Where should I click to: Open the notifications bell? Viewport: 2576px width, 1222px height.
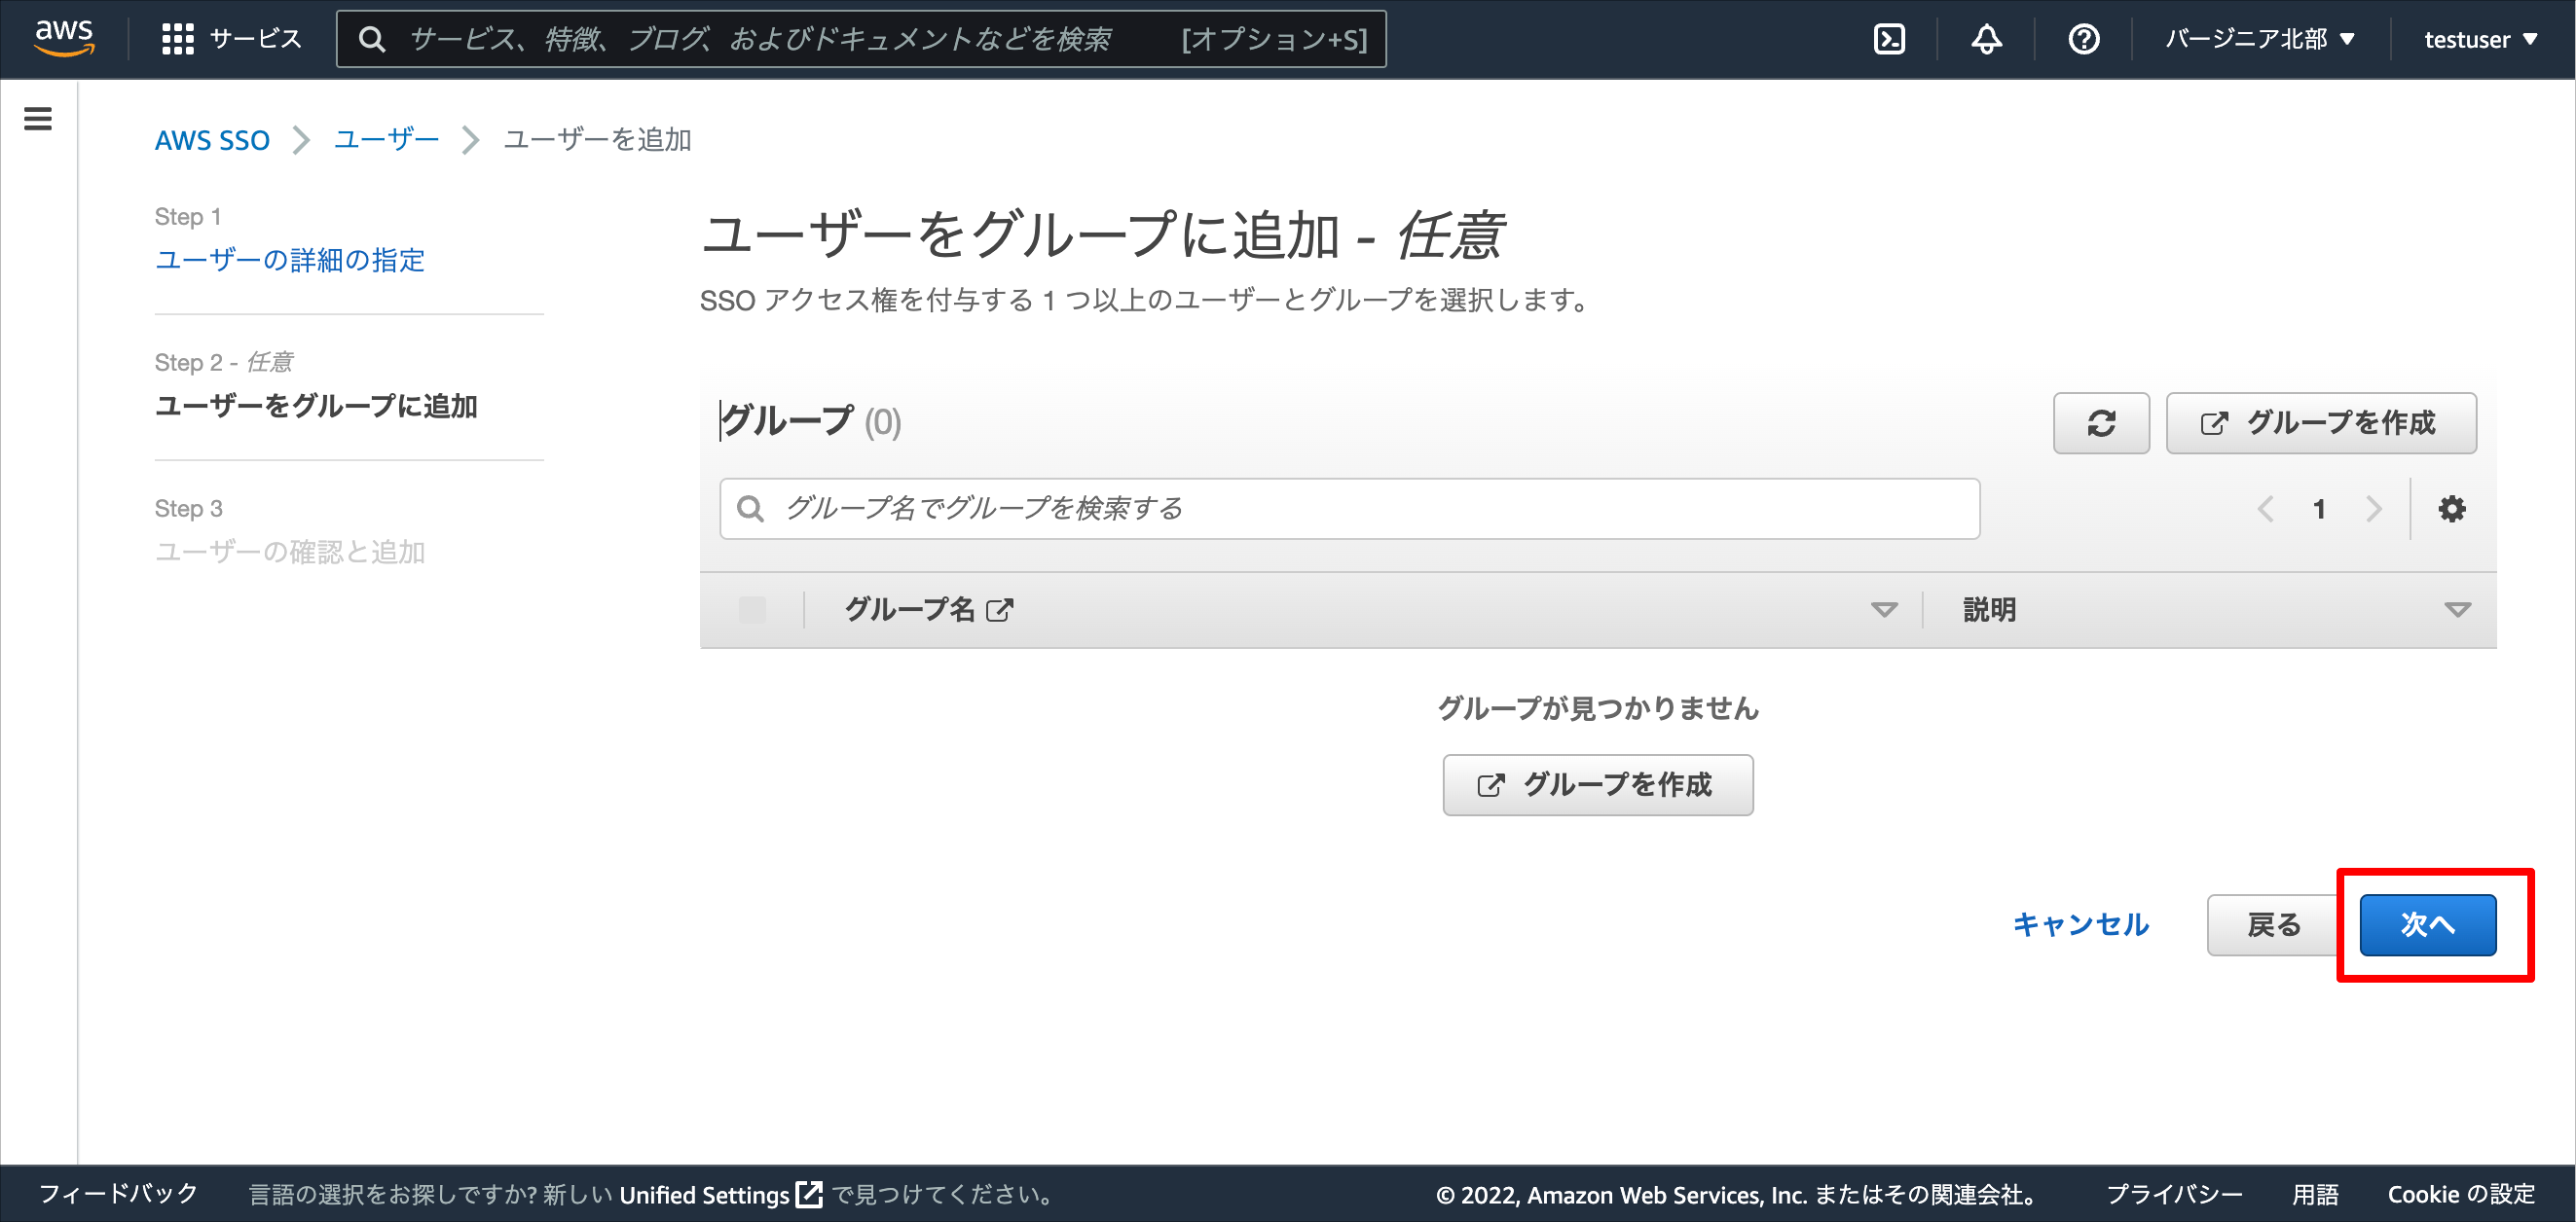(1986, 39)
